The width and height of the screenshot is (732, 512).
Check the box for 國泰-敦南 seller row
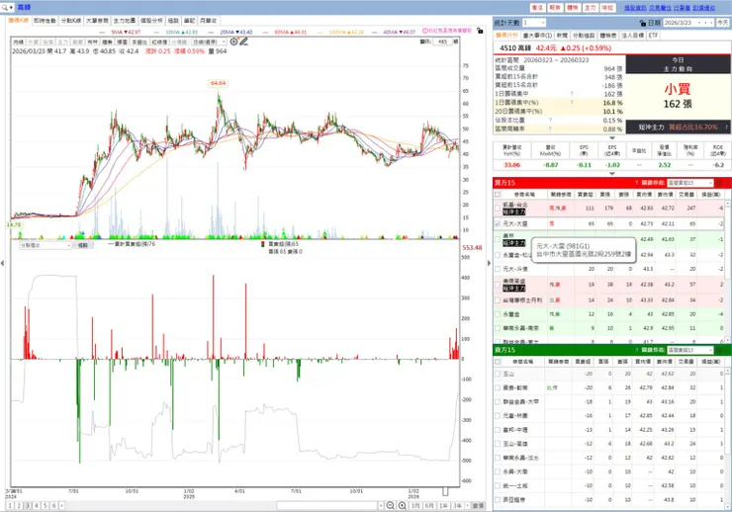tap(498, 388)
